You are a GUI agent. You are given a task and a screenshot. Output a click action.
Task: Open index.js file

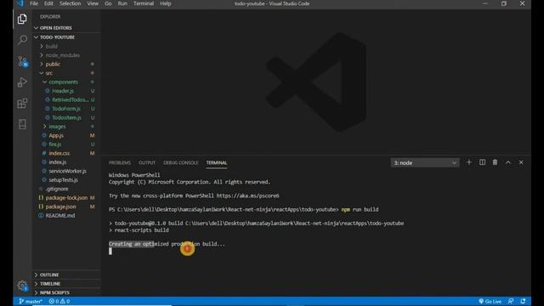[x=57, y=162]
